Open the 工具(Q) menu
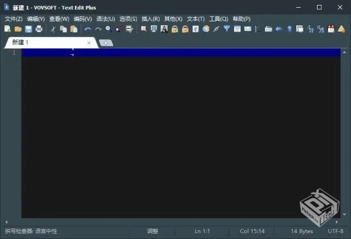The width and height of the screenshot is (351, 239). click(218, 19)
